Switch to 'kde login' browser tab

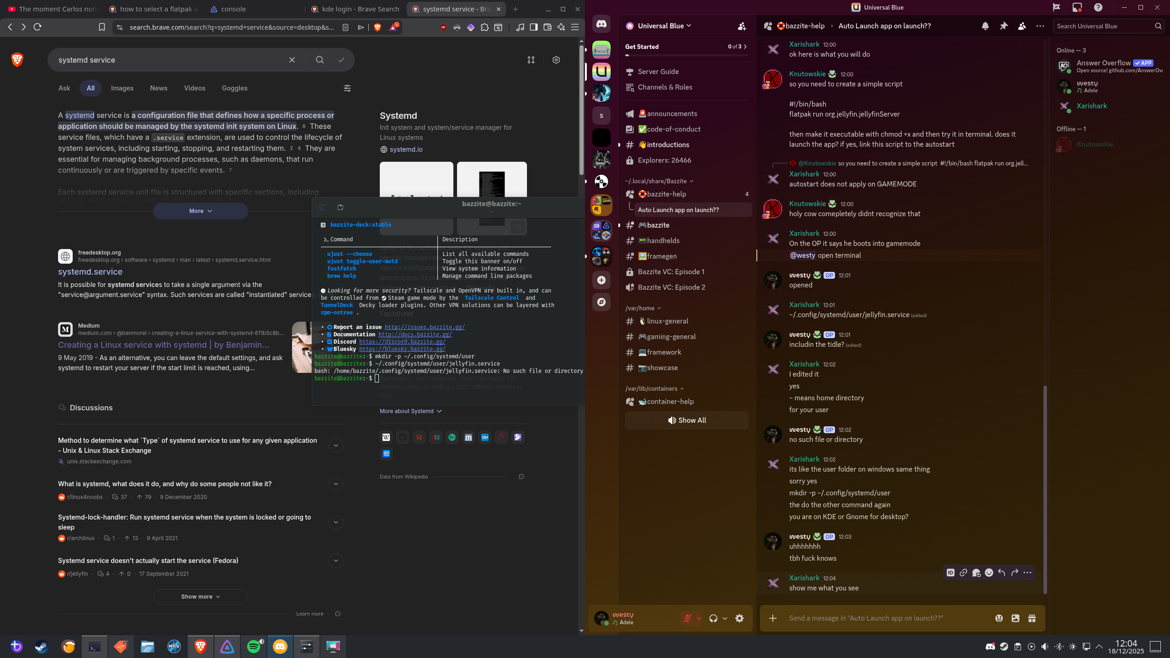[x=355, y=9]
